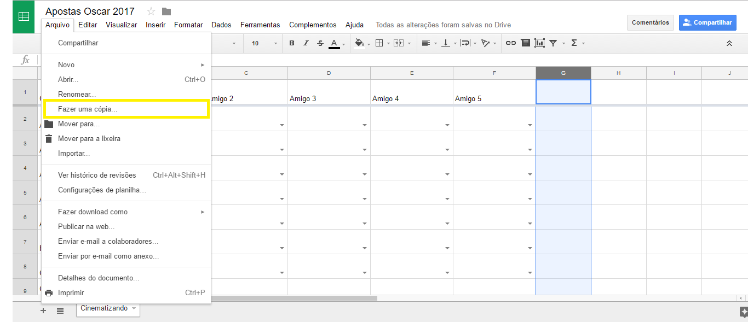The height and width of the screenshot is (322, 748).
Task: Open the dropdown arrow next to borders
Action: pos(388,44)
